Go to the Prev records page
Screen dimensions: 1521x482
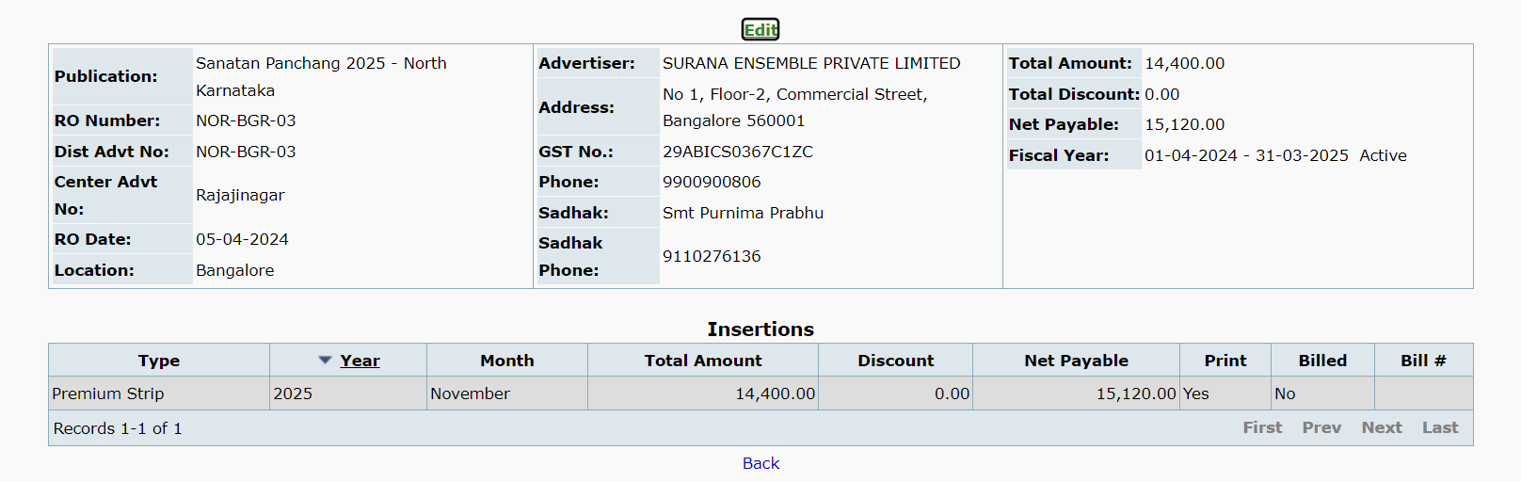click(1321, 427)
